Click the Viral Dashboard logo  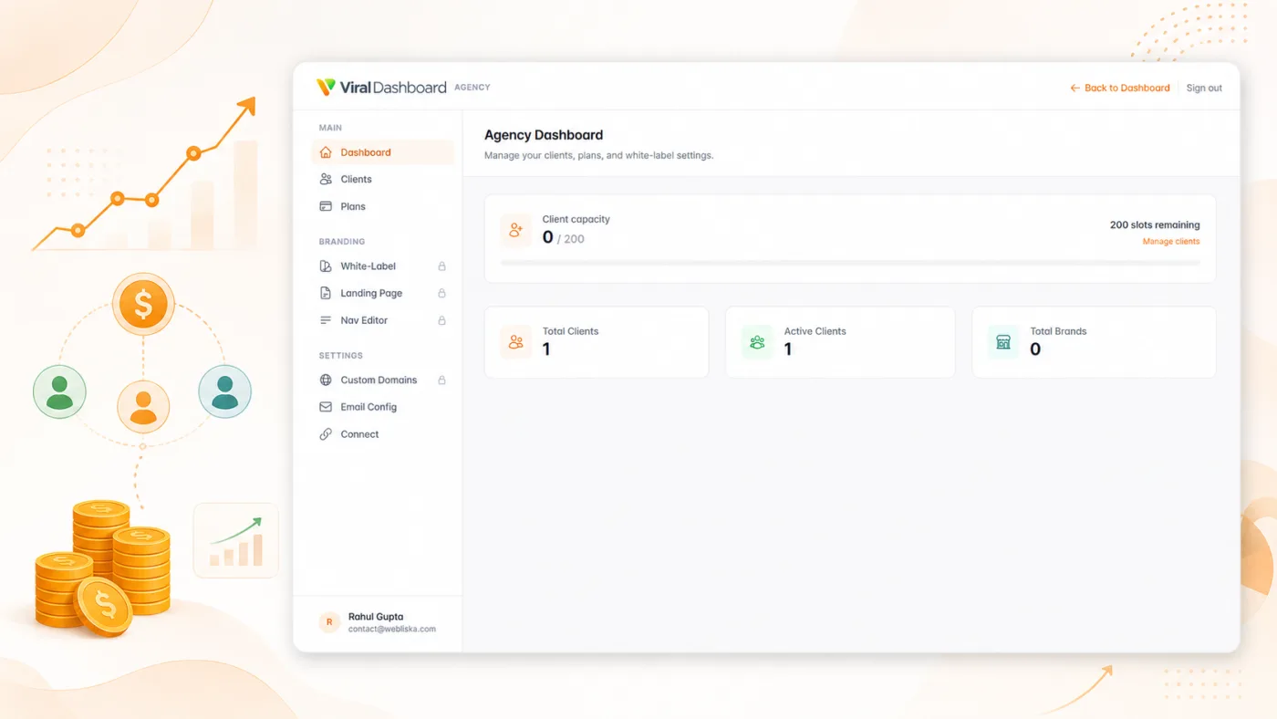click(381, 88)
